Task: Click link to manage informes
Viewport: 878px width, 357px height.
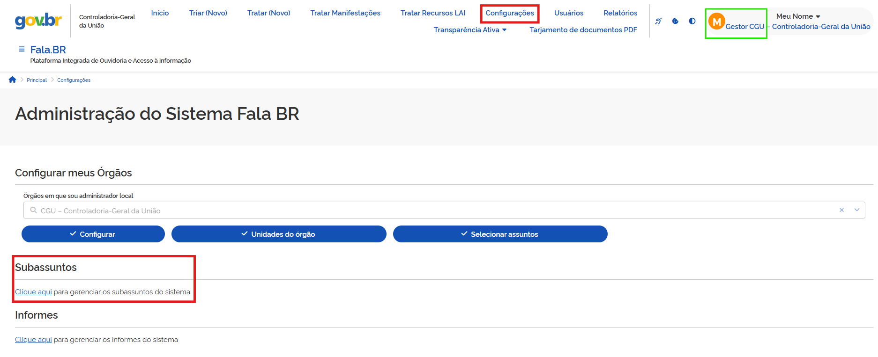Action: pyautogui.click(x=33, y=340)
